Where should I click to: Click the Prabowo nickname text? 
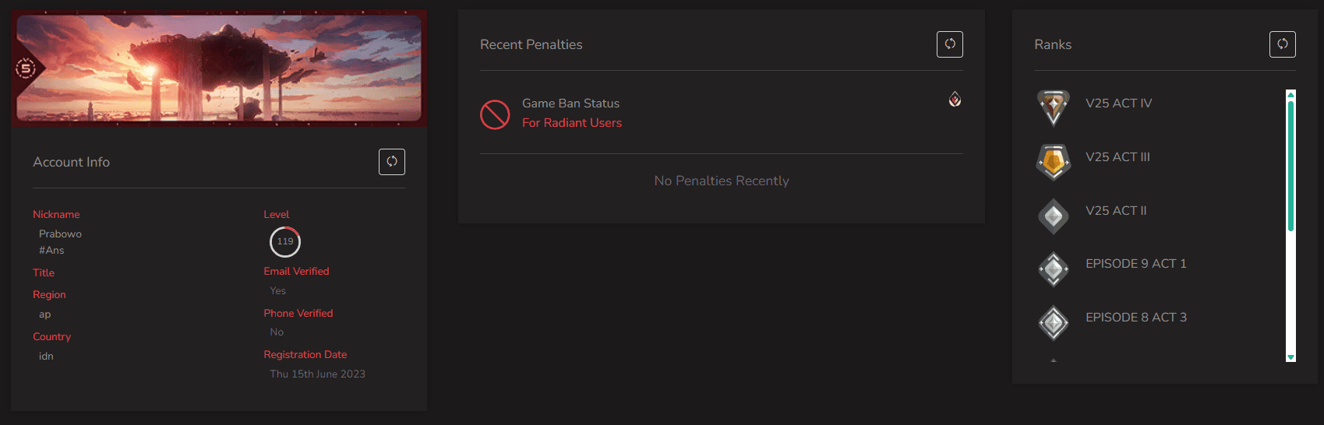(x=60, y=234)
